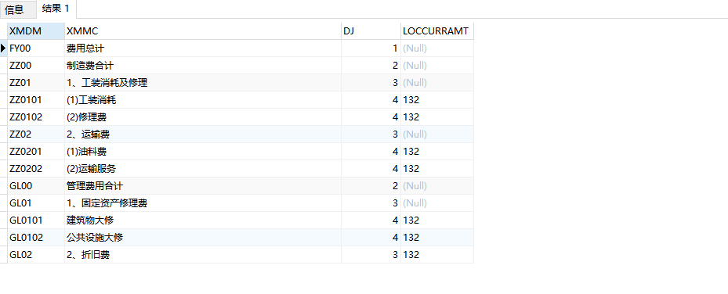The width and height of the screenshot is (728, 294).
Task: Click the 132 amount in ZZ0101 row
Action: pos(437,99)
